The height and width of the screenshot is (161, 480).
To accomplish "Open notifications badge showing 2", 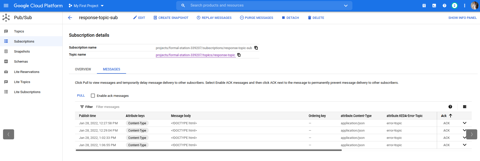I will pyautogui.click(x=454, y=6).
